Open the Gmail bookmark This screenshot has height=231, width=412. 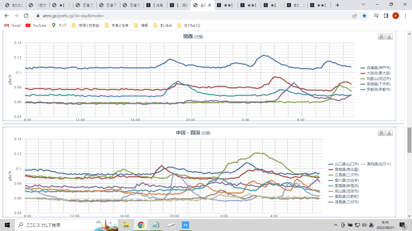tap(13, 26)
